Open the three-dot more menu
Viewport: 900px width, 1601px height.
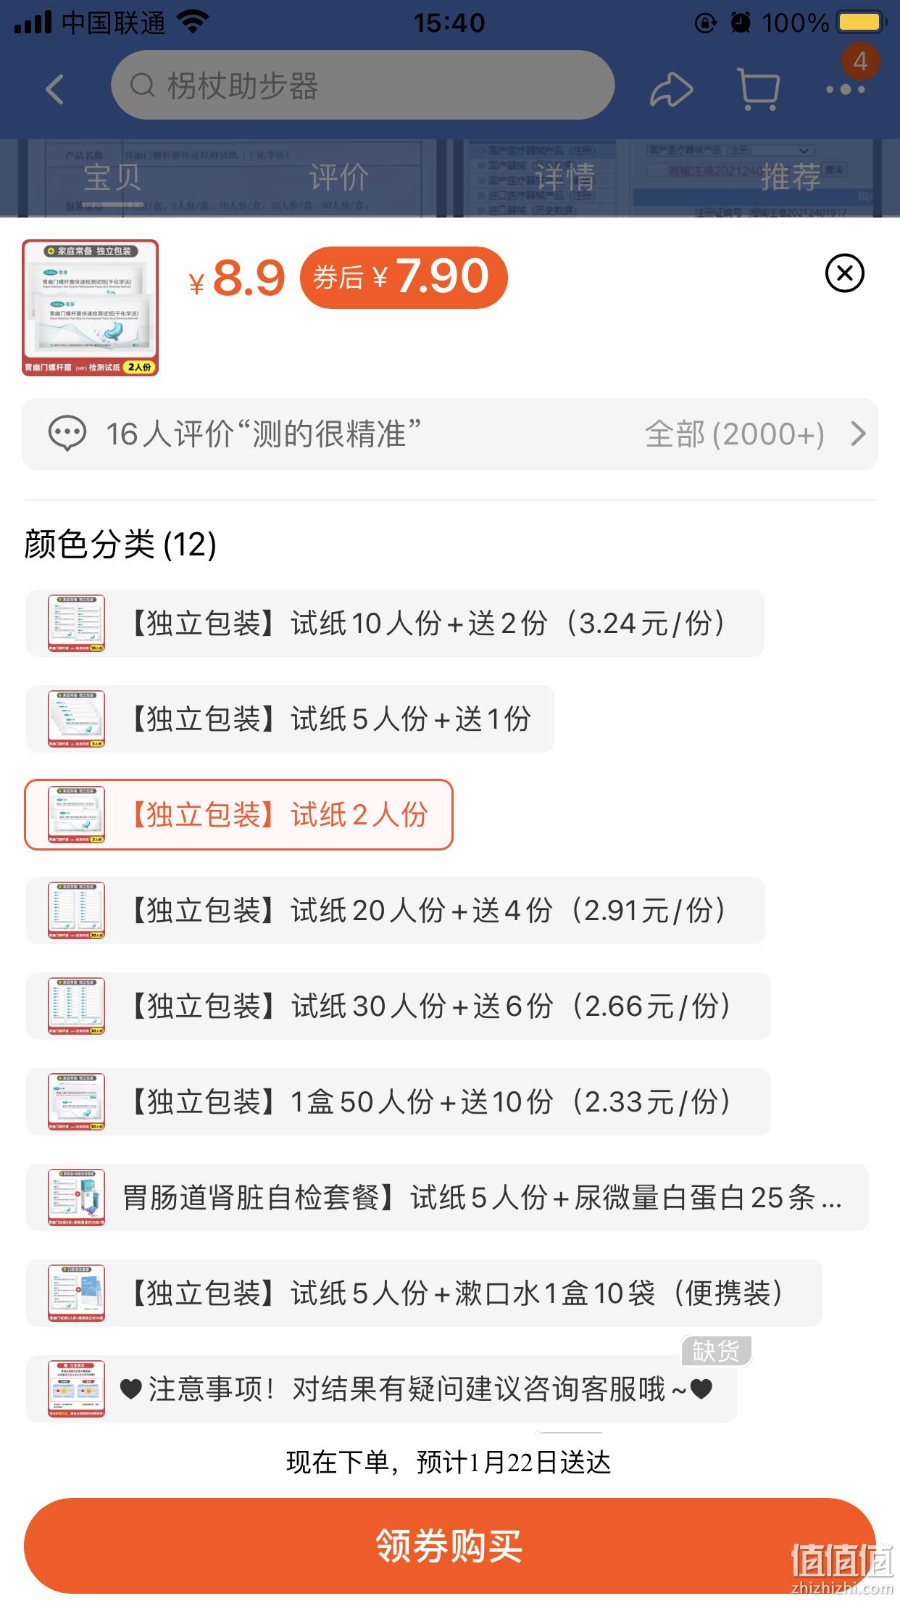(x=846, y=90)
